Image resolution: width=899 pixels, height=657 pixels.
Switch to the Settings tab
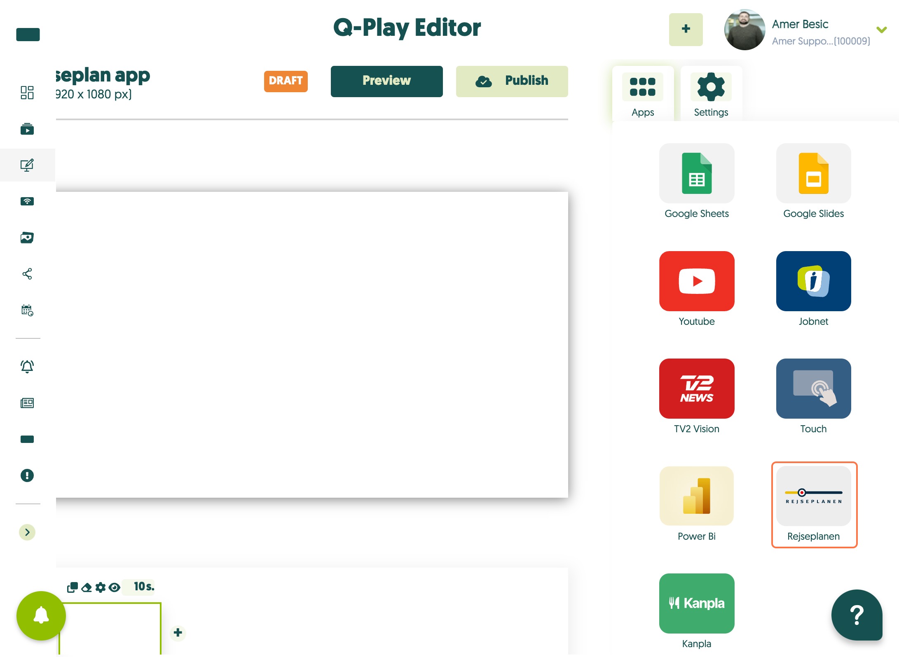pyautogui.click(x=711, y=94)
